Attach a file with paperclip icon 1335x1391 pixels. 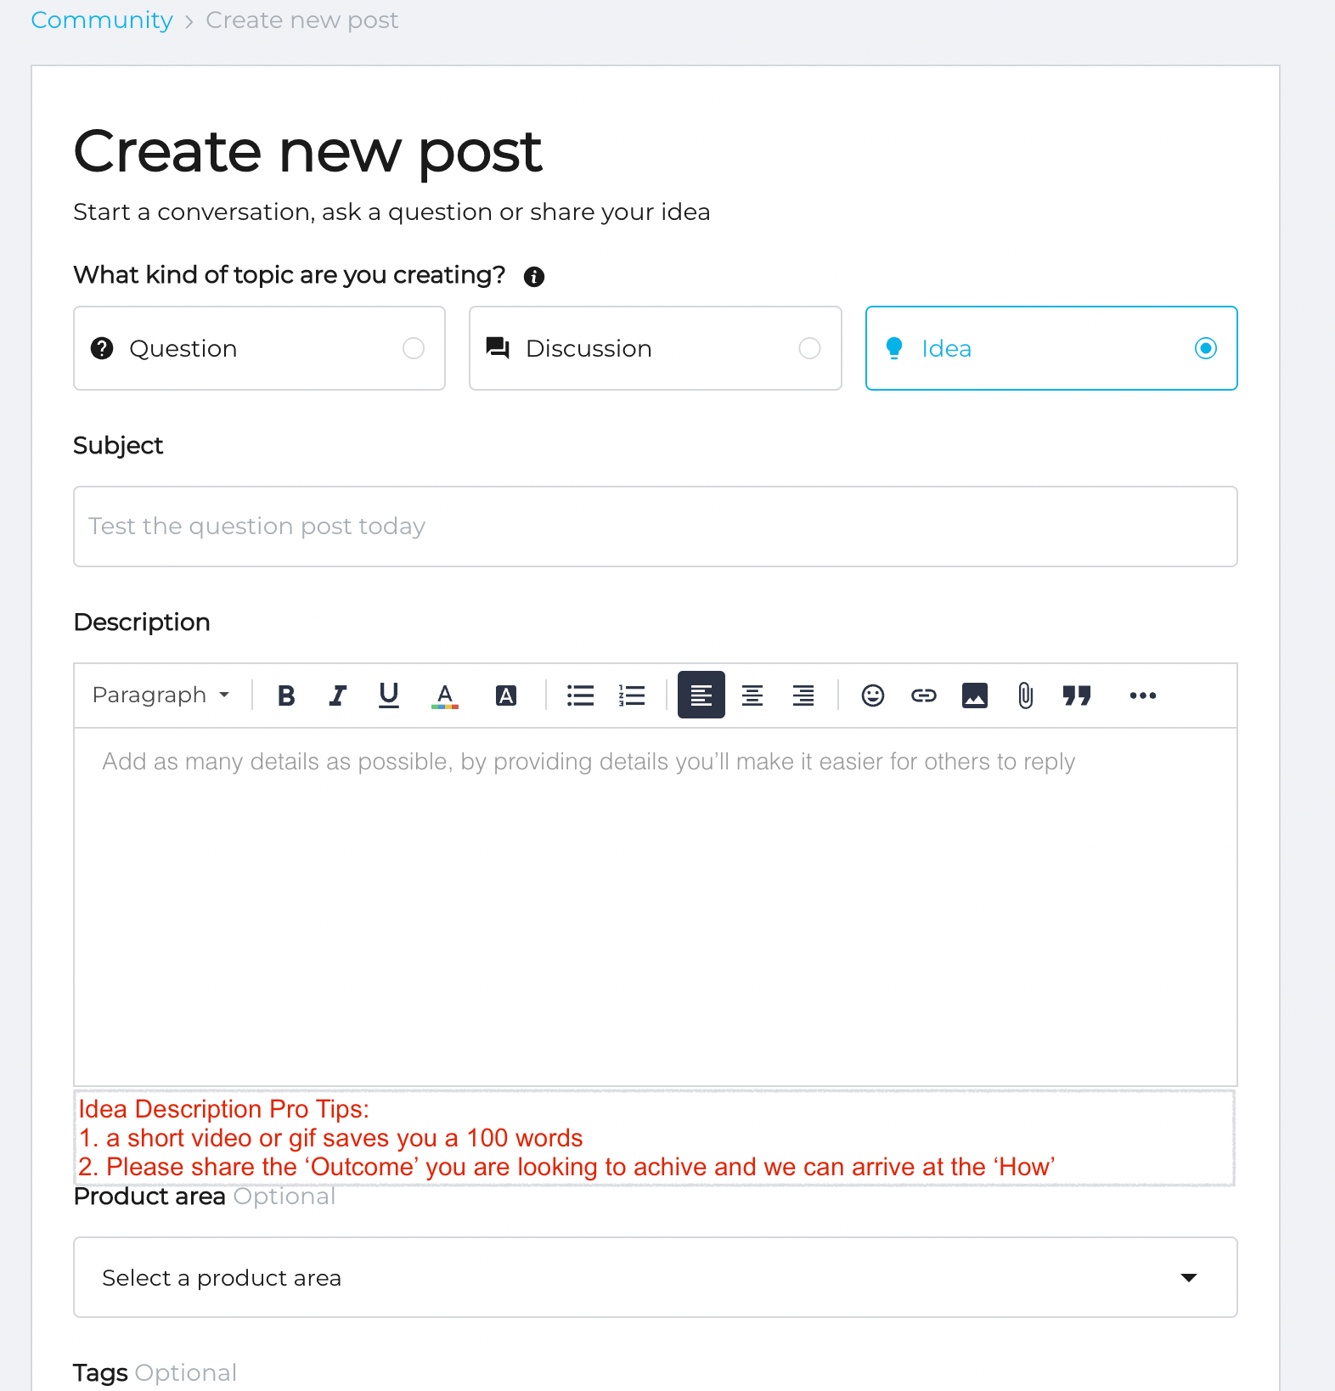1026,695
